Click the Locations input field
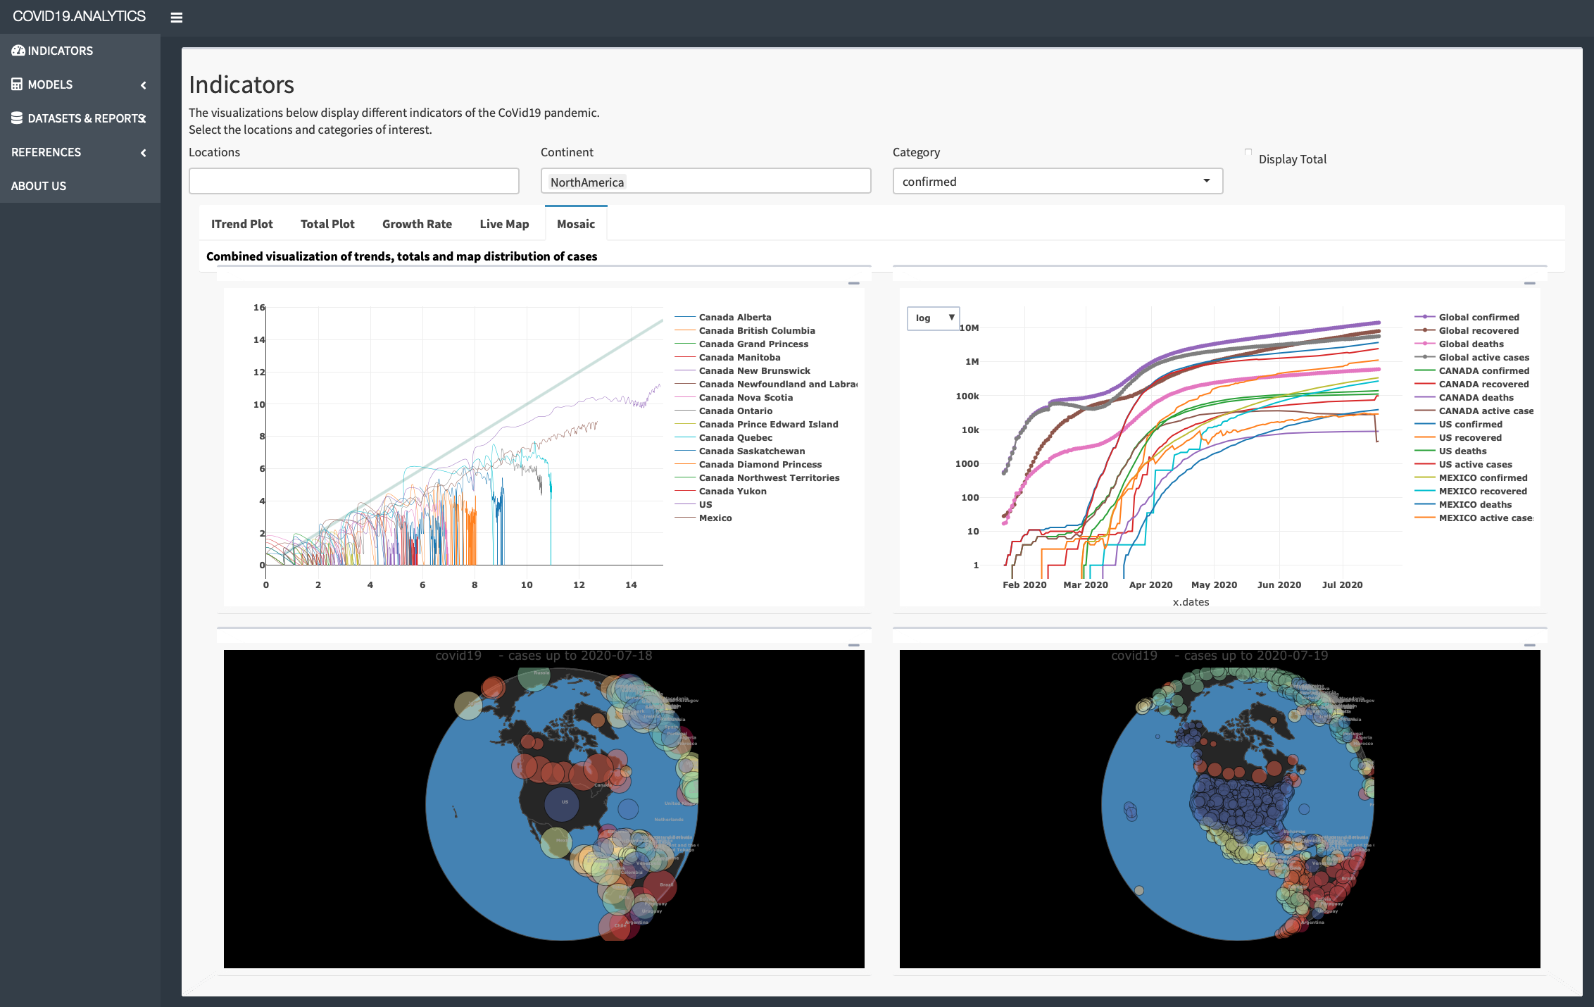This screenshot has height=1007, width=1594. pos(353,182)
